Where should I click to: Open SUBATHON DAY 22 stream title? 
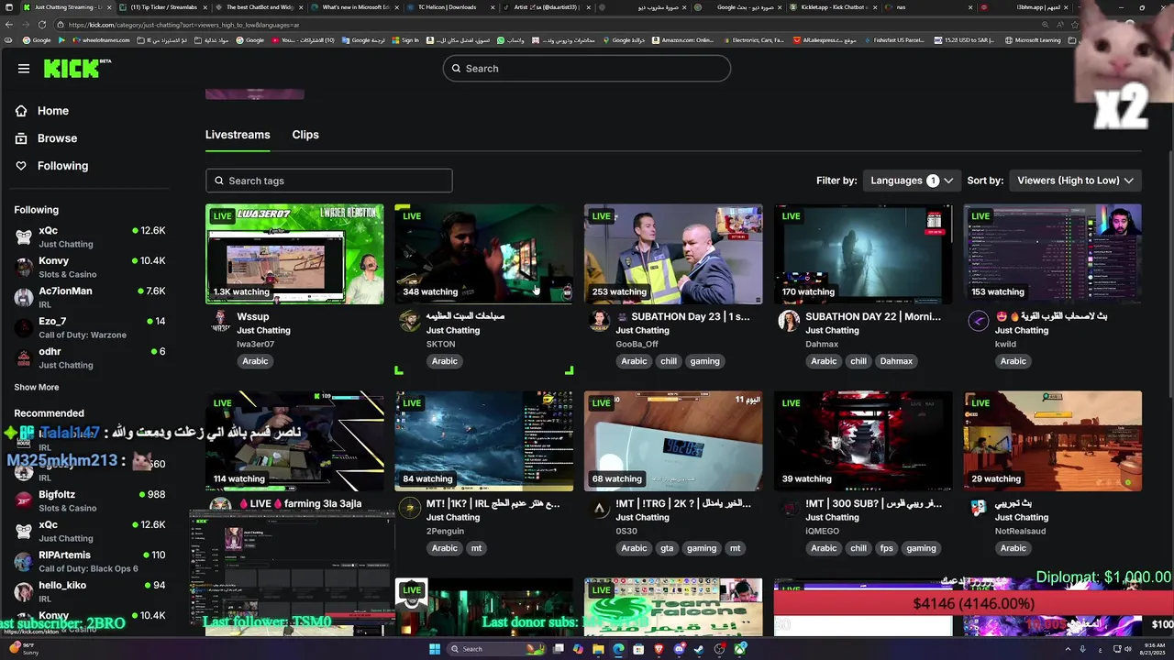click(x=873, y=316)
